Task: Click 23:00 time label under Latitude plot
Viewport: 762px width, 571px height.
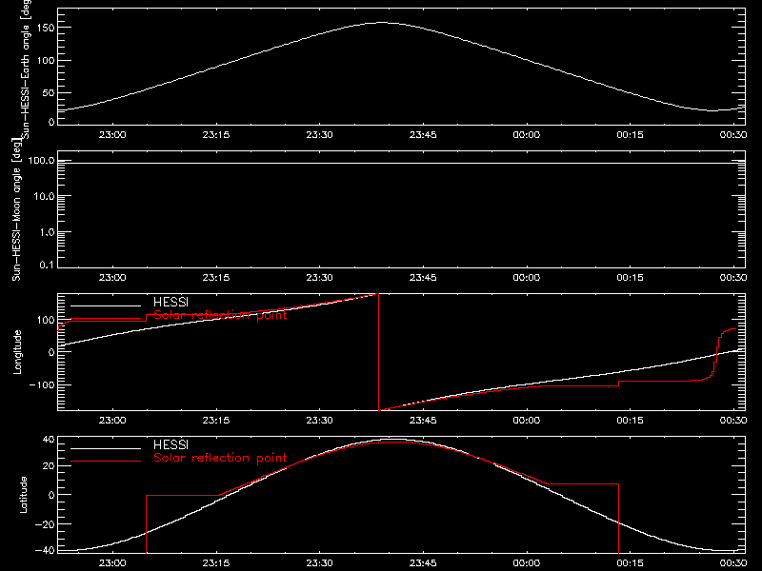Action: pyautogui.click(x=112, y=562)
